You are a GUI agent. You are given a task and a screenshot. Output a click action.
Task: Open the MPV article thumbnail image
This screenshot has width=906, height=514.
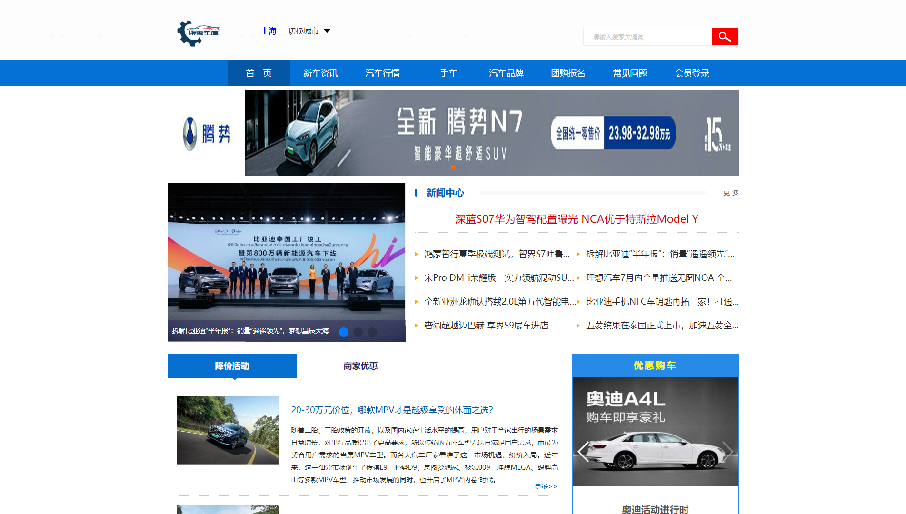[228, 430]
